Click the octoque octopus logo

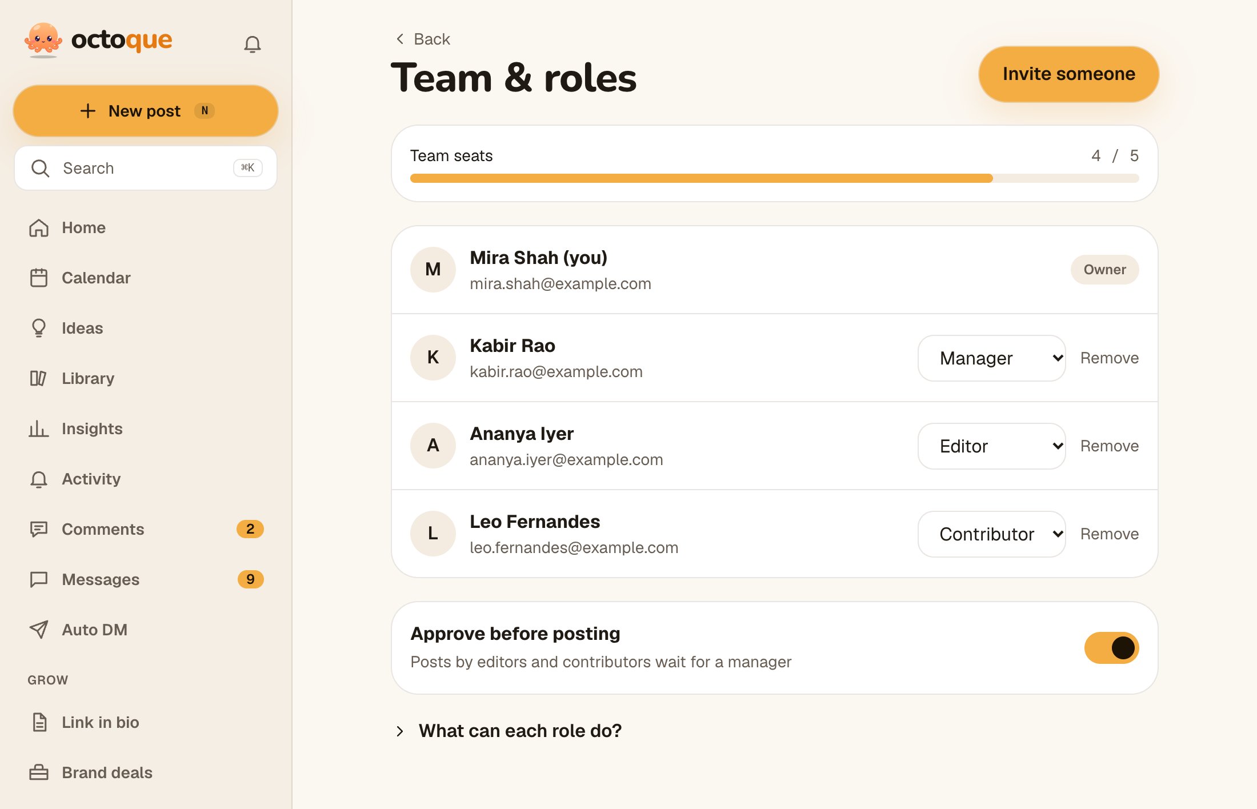click(x=43, y=40)
